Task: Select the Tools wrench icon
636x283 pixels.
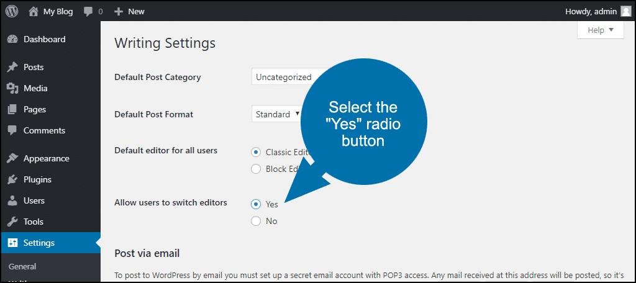Action: 12,222
